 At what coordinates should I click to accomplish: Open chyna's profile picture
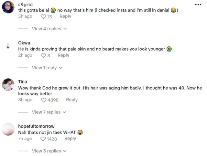click(8, 7)
